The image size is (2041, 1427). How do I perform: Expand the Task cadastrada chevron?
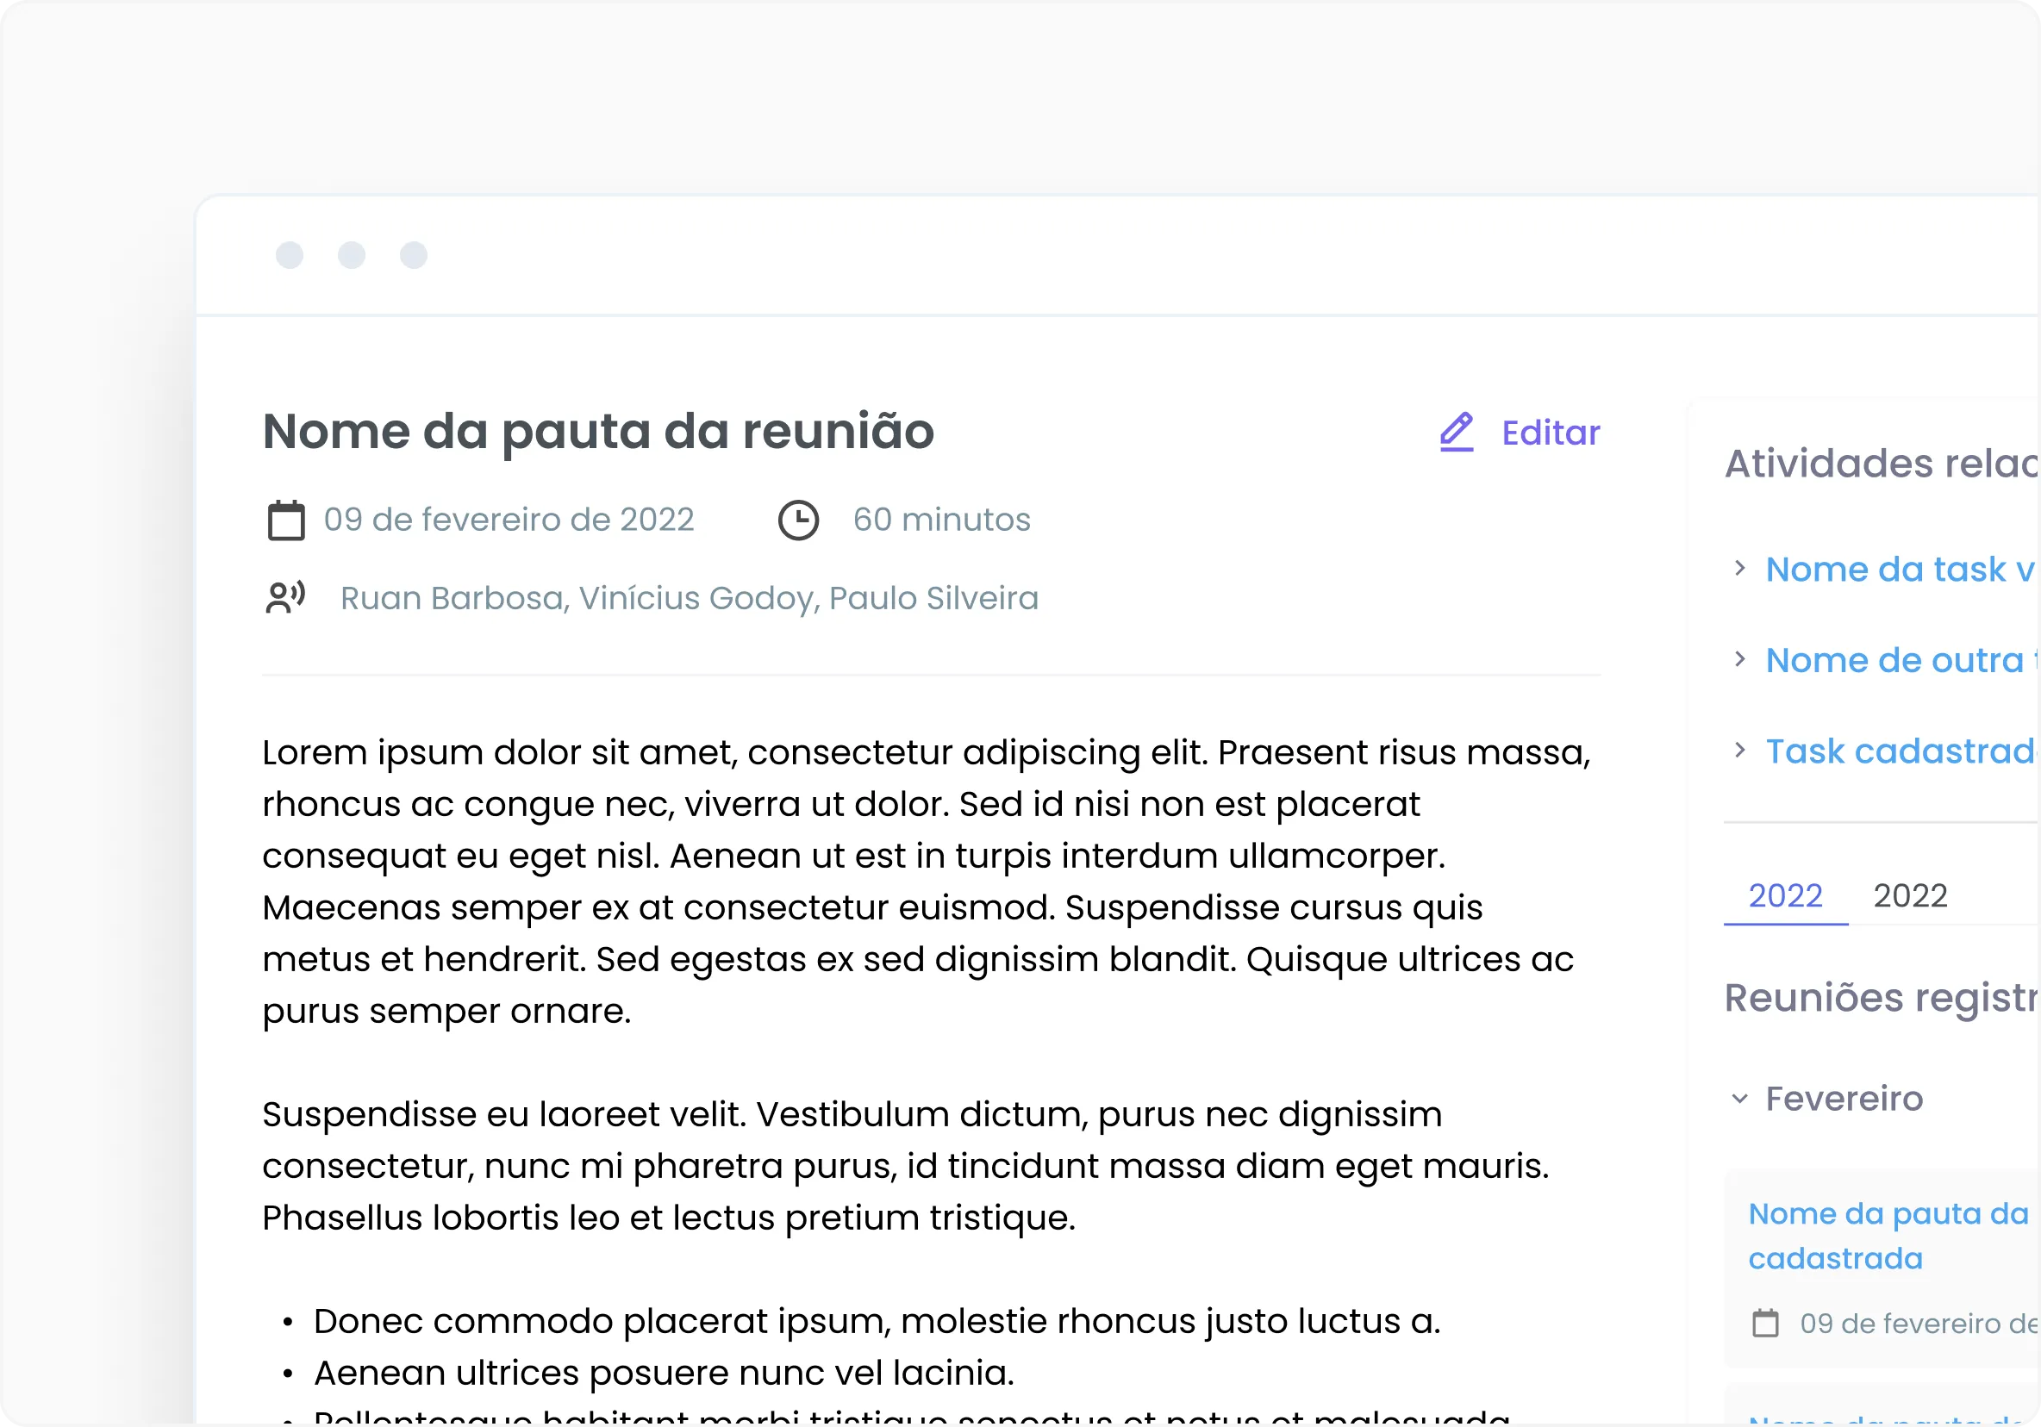tap(1739, 750)
